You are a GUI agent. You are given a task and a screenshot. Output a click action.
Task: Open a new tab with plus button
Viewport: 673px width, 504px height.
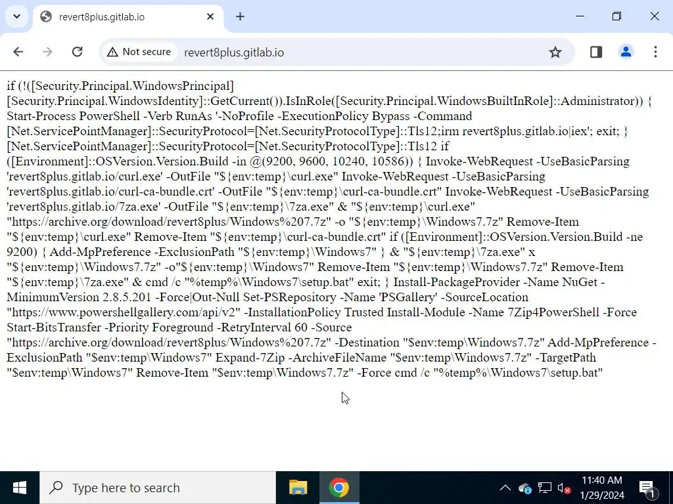pyautogui.click(x=240, y=16)
